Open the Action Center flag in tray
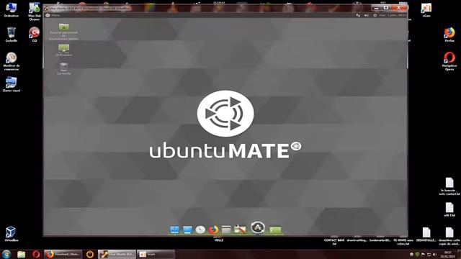 click(423, 254)
